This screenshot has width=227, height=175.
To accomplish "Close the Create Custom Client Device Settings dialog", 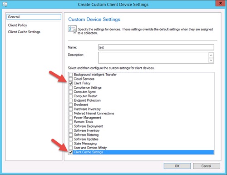I will click(221, 3).
